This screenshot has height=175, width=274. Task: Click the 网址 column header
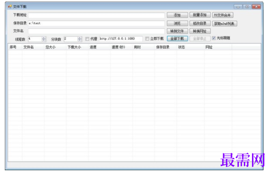click(x=218, y=47)
